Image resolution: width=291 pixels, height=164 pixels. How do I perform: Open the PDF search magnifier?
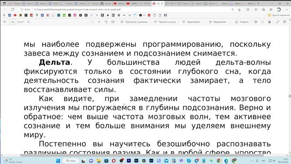pos(28,22)
